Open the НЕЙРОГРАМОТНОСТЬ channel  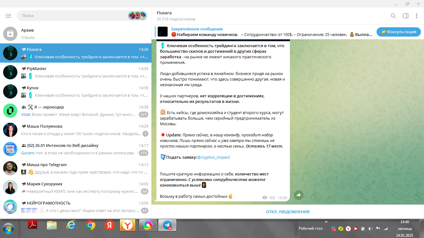tap(76, 207)
